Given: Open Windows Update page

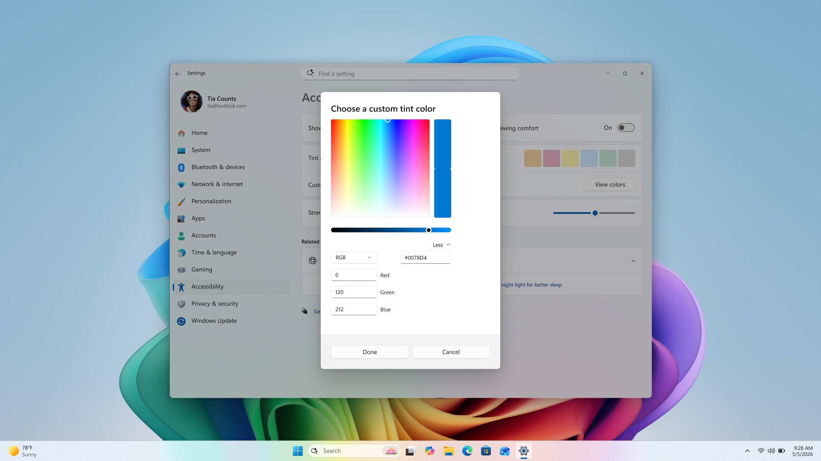Looking at the screenshot, I should point(231,321).
